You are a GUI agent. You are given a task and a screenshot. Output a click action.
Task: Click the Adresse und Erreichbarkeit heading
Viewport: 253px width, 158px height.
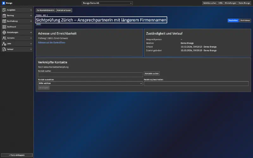click(x=57, y=33)
